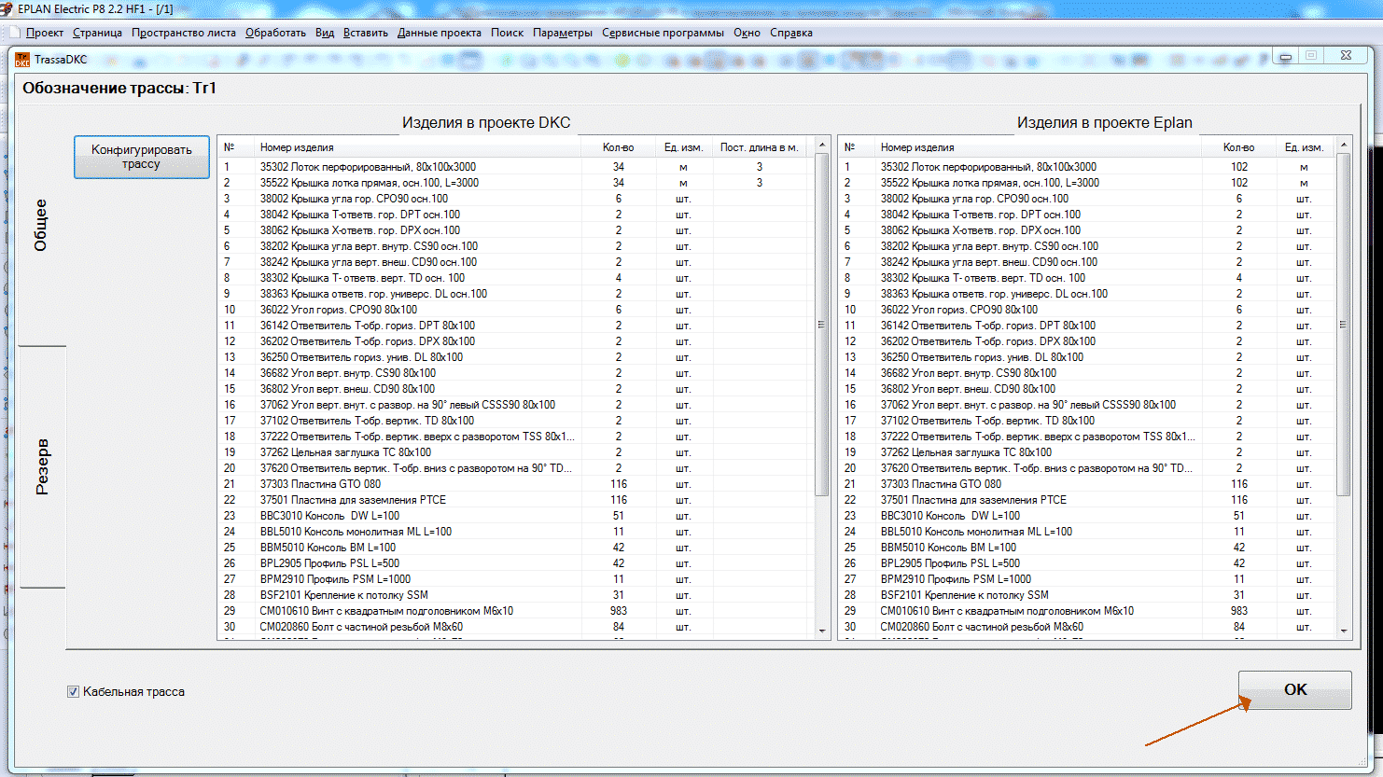
Task: Open the Пространство листа menu
Action: [x=184, y=33]
